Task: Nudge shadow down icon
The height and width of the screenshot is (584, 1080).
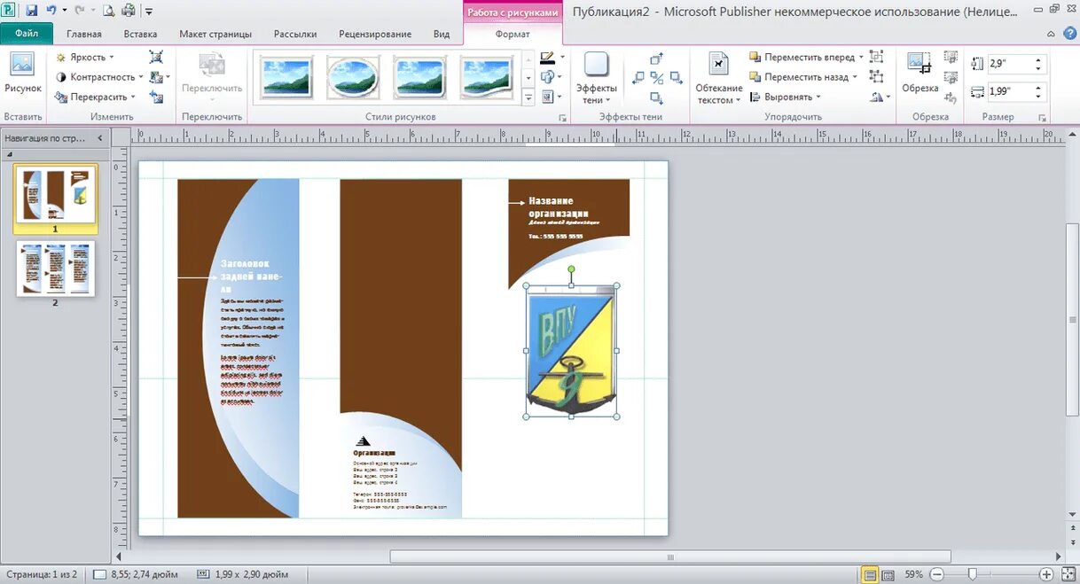Action: (657, 97)
